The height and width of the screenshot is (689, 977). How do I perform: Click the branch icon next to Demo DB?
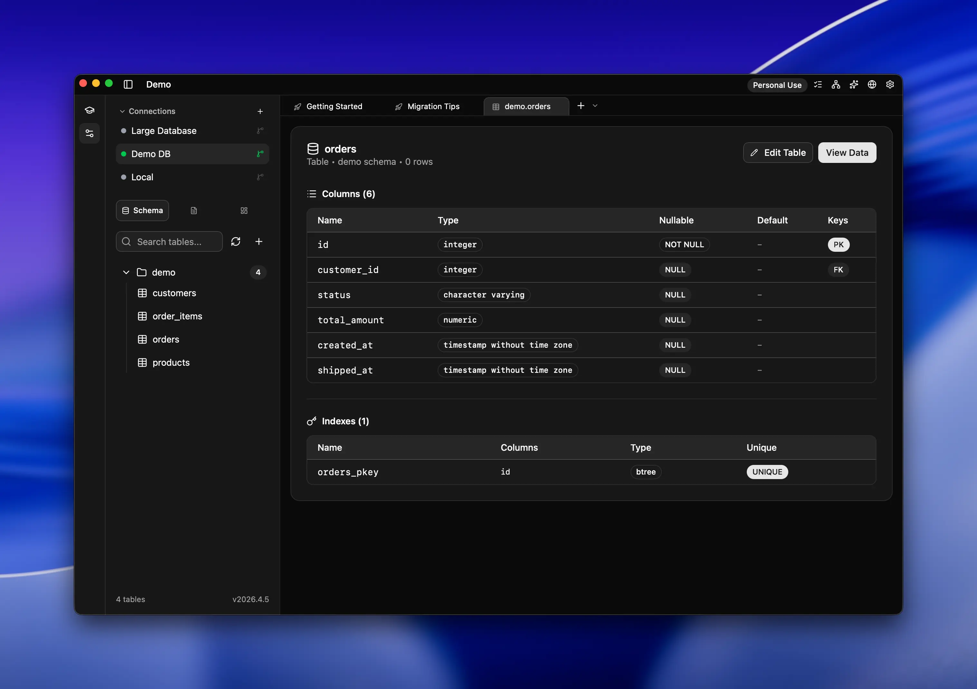click(260, 154)
